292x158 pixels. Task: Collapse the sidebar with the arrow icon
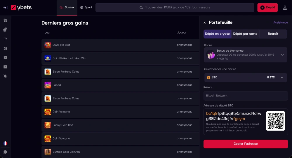coord(5,8)
